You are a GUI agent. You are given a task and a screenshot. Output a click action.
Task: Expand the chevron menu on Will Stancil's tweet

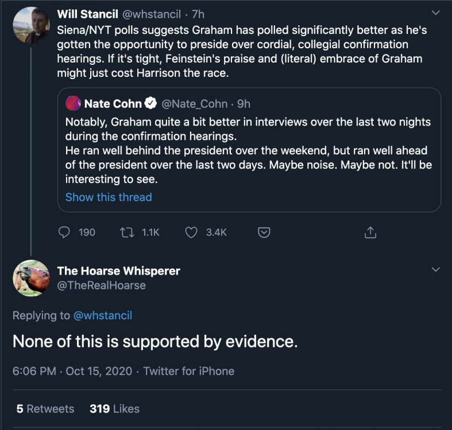[435, 13]
